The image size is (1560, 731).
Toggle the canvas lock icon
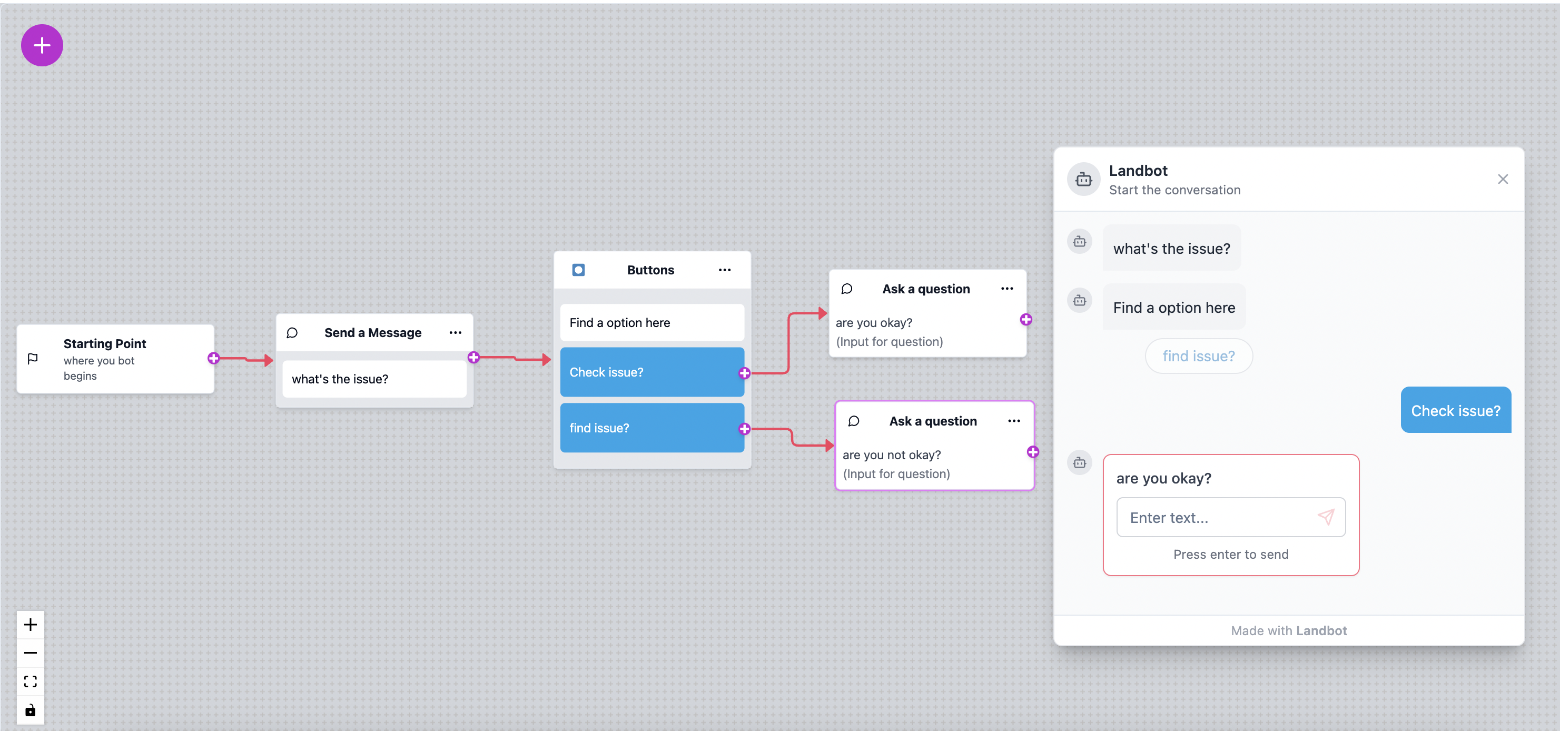tap(30, 710)
